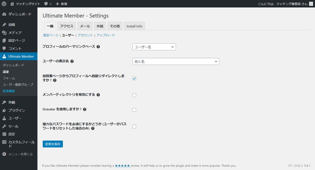Click the plus icon next to 新規
315x170 pixels.
(x=57, y=4)
